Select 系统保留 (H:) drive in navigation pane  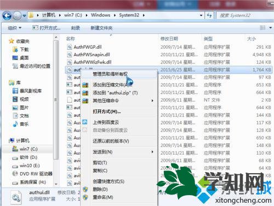pos(29,182)
